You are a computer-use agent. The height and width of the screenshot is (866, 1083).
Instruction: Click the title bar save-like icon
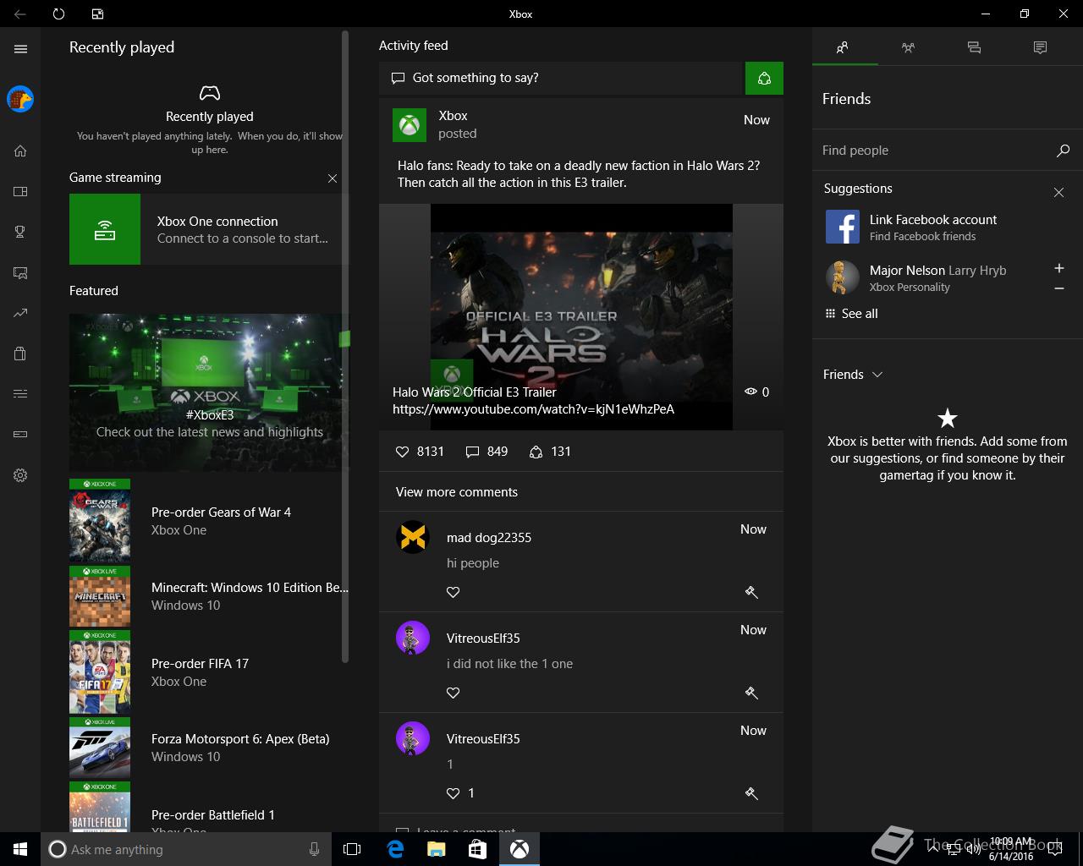(98, 14)
